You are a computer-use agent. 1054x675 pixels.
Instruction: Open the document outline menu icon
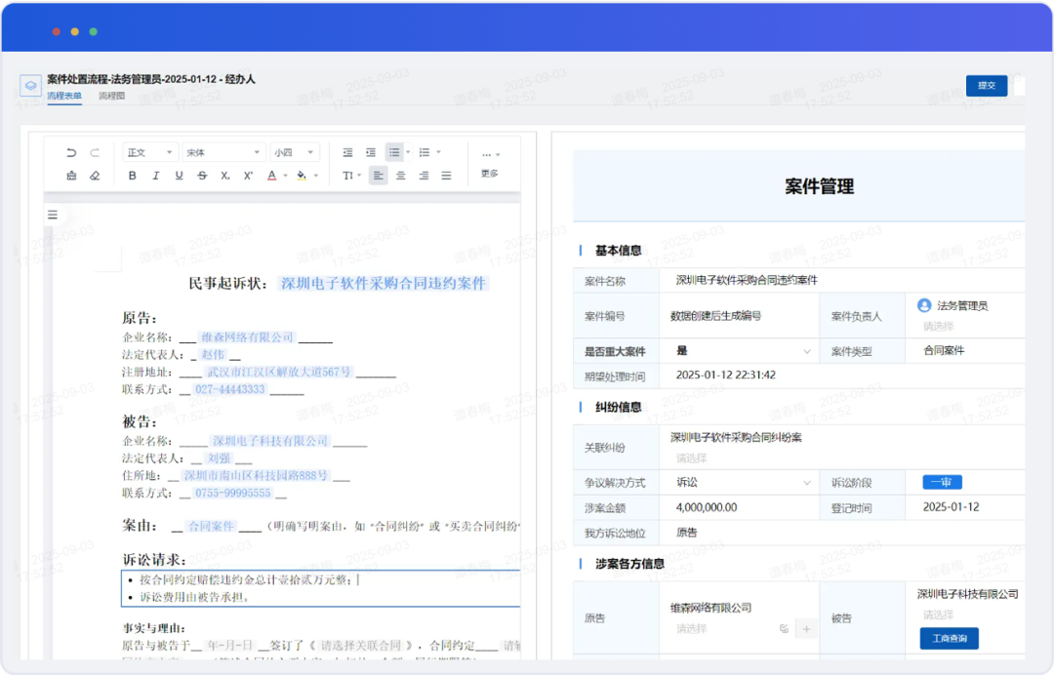tap(53, 215)
